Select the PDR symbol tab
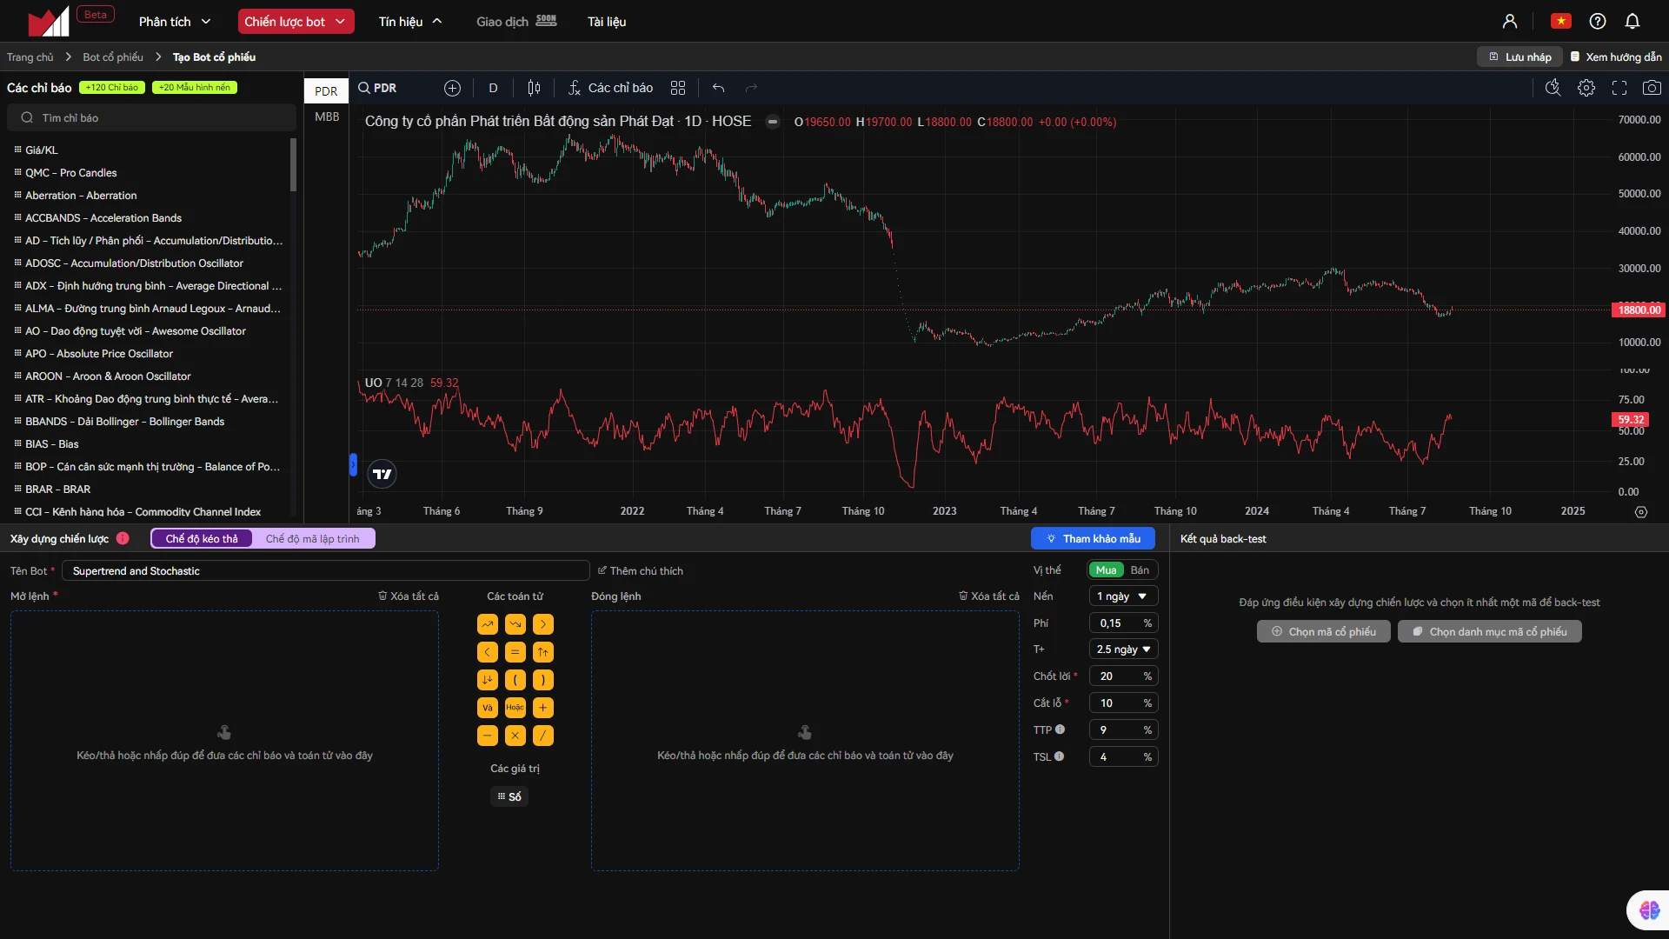The height and width of the screenshot is (939, 1669). (x=326, y=91)
